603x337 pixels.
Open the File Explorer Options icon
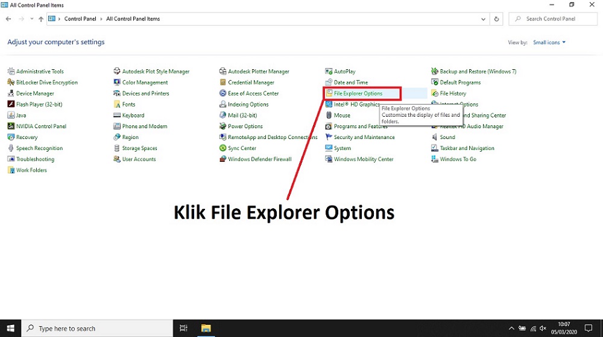click(329, 93)
